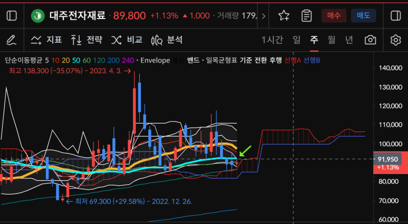The height and width of the screenshot is (224, 408).
Task: Toggle the Envelope 밴드 line label
Action: (x=193, y=60)
